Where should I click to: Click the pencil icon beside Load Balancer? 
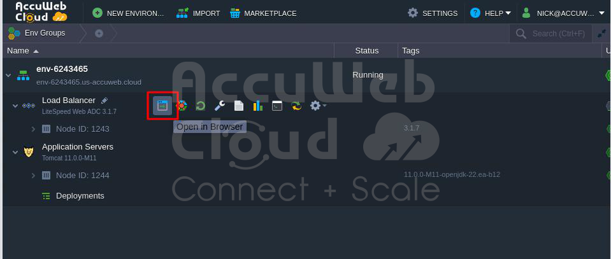(x=104, y=101)
